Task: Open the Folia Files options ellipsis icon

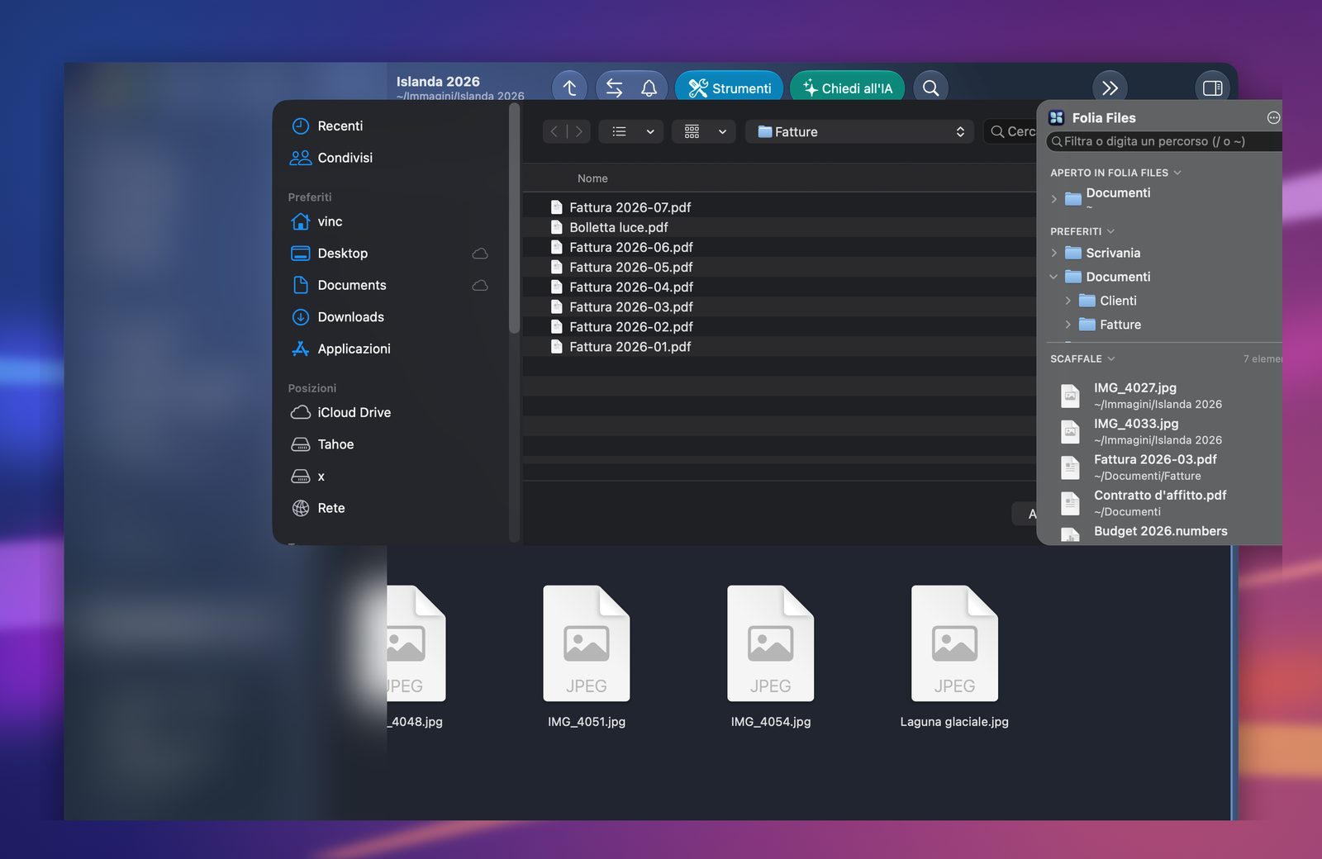Action: pyautogui.click(x=1273, y=118)
